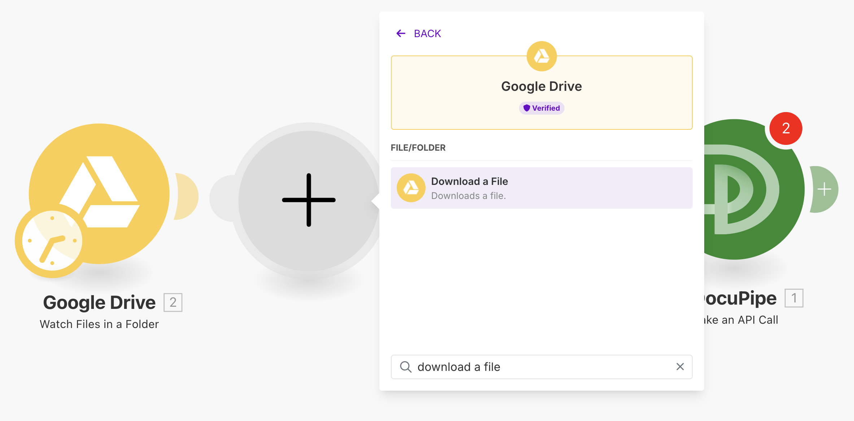Add another module after DocuPipe
The width and height of the screenshot is (854, 421).
pos(825,189)
